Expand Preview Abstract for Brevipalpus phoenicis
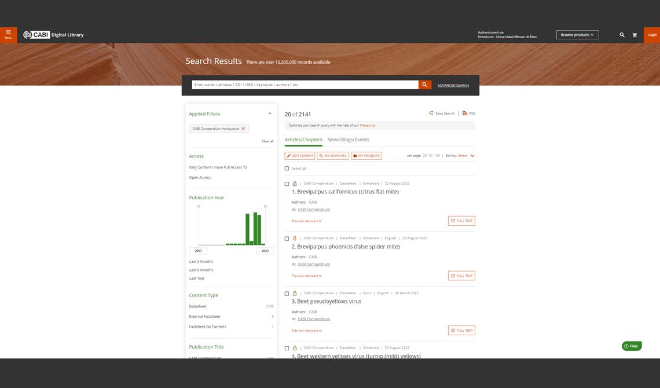Screen dimensions: 660x388 pyautogui.click(x=306, y=276)
